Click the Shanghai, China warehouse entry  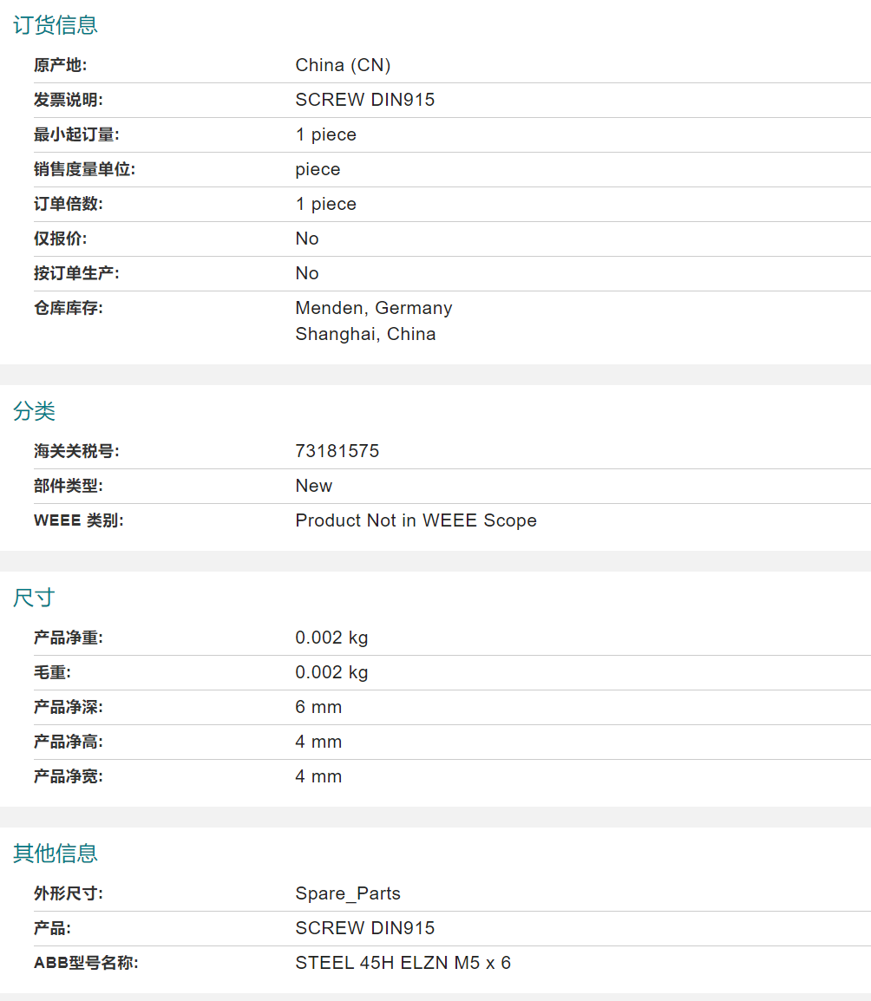pos(365,334)
